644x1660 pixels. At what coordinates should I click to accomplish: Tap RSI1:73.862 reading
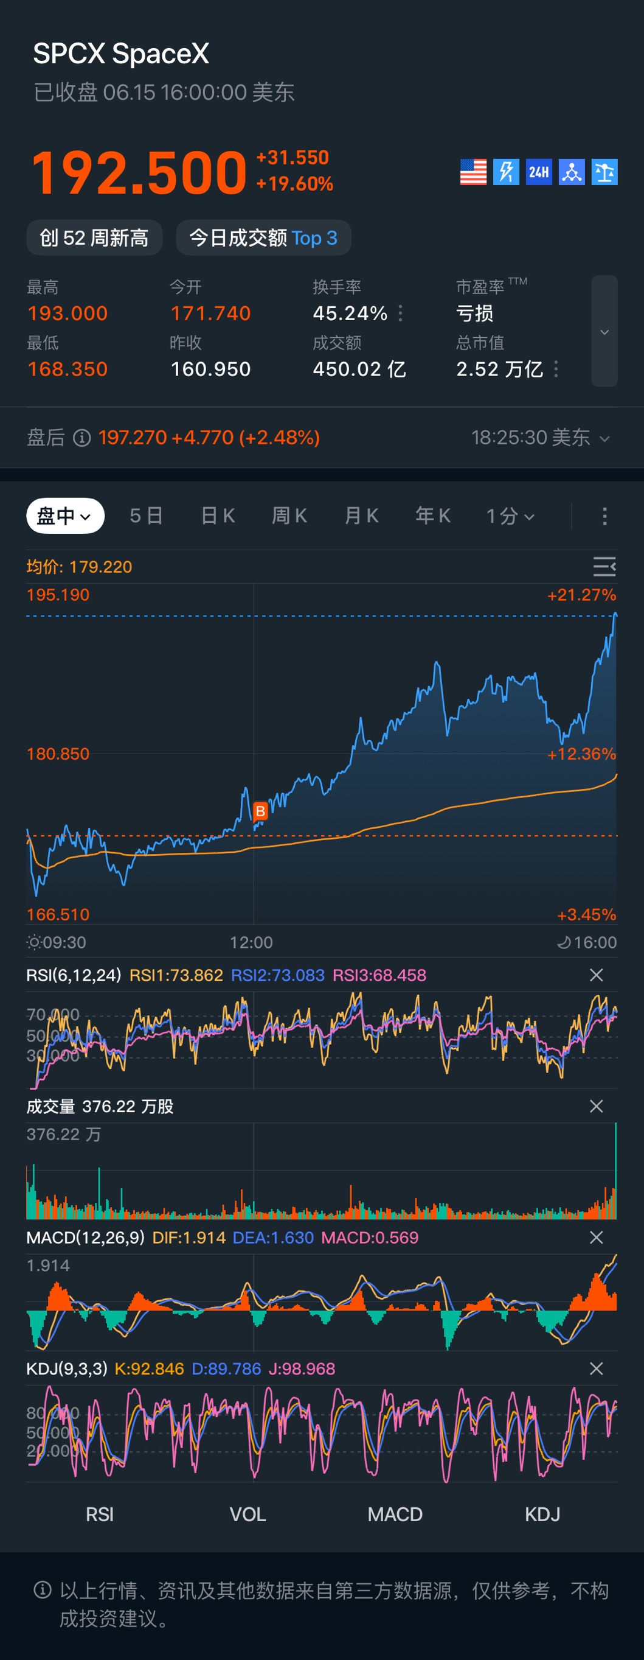[x=176, y=975]
